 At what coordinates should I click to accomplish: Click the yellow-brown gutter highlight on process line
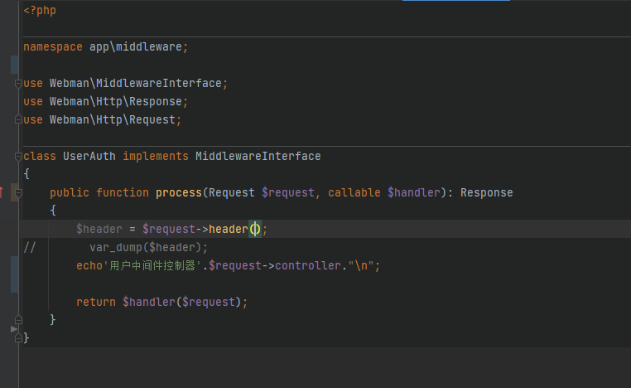click(x=14, y=192)
